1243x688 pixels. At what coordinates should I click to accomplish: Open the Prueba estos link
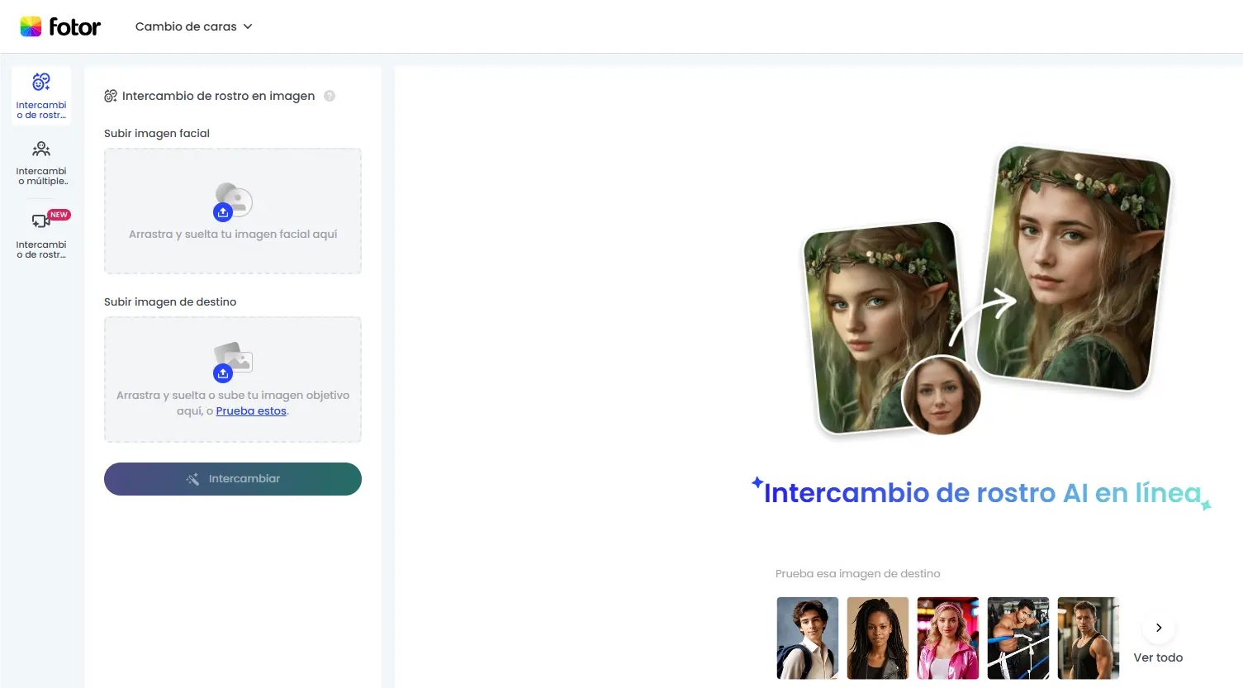click(251, 411)
